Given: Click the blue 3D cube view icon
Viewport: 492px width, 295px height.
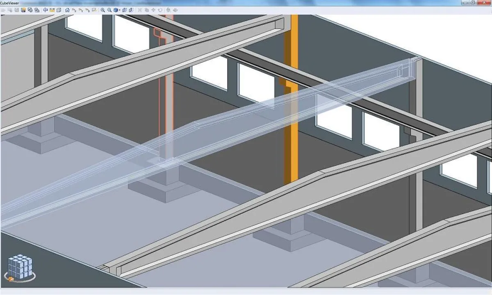Looking at the screenshot, I should pyautogui.click(x=116, y=10).
